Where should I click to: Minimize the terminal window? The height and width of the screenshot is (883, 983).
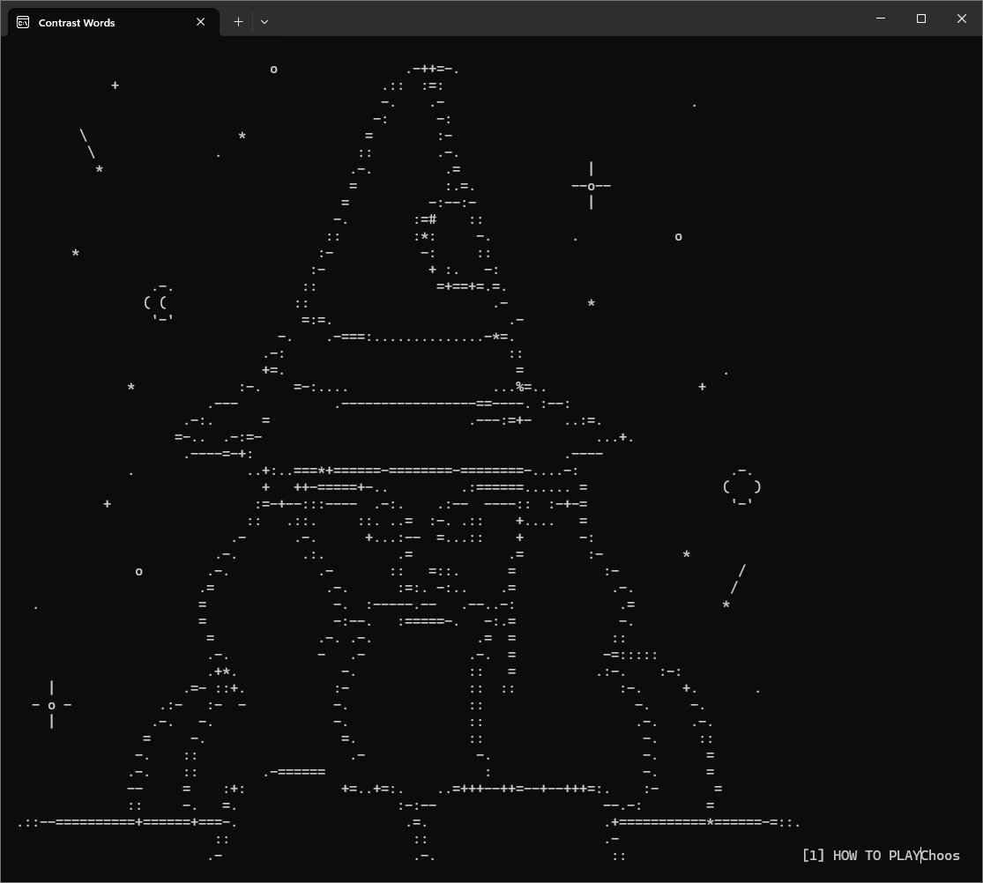pos(880,19)
